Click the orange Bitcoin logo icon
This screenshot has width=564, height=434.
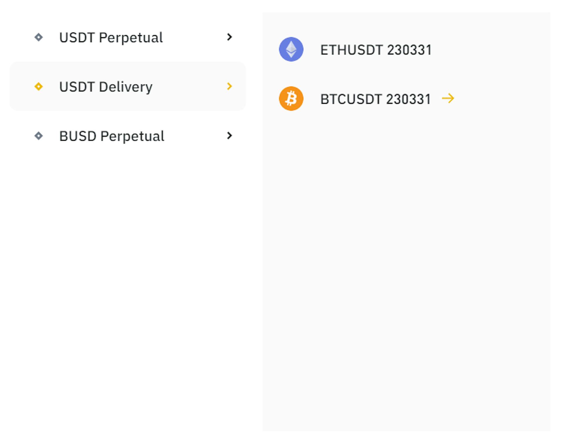[x=291, y=99]
